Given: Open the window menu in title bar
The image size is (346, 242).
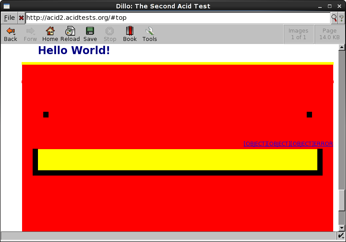Looking at the screenshot, I should pos(6,6).
